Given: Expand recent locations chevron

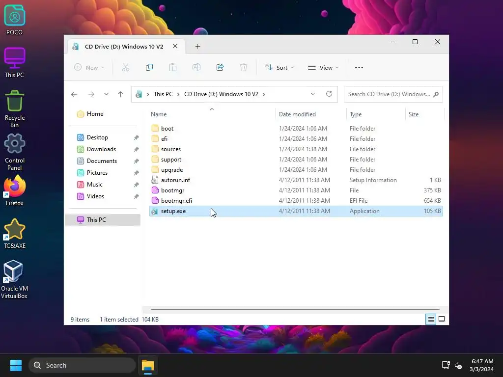Looking at the screenshot, I should [106, 94].
